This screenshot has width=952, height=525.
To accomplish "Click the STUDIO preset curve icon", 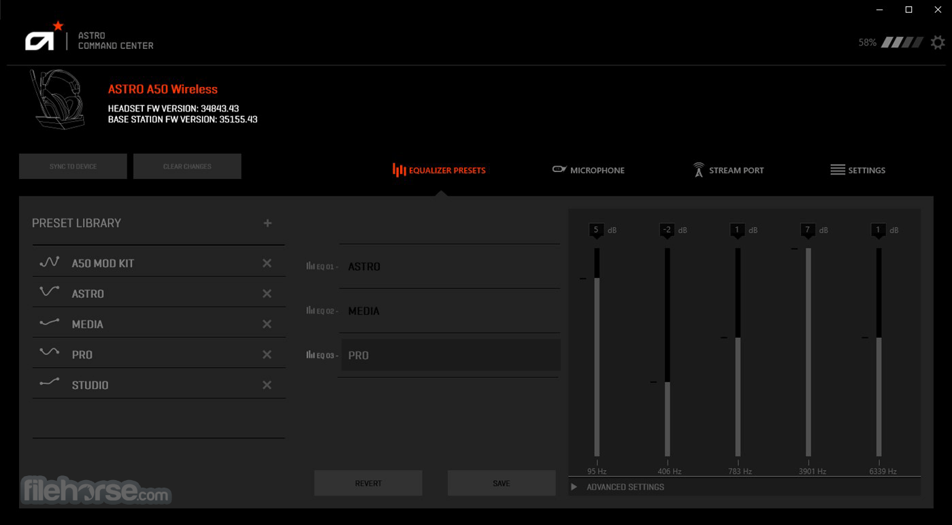I will click(x=50, y=383).
